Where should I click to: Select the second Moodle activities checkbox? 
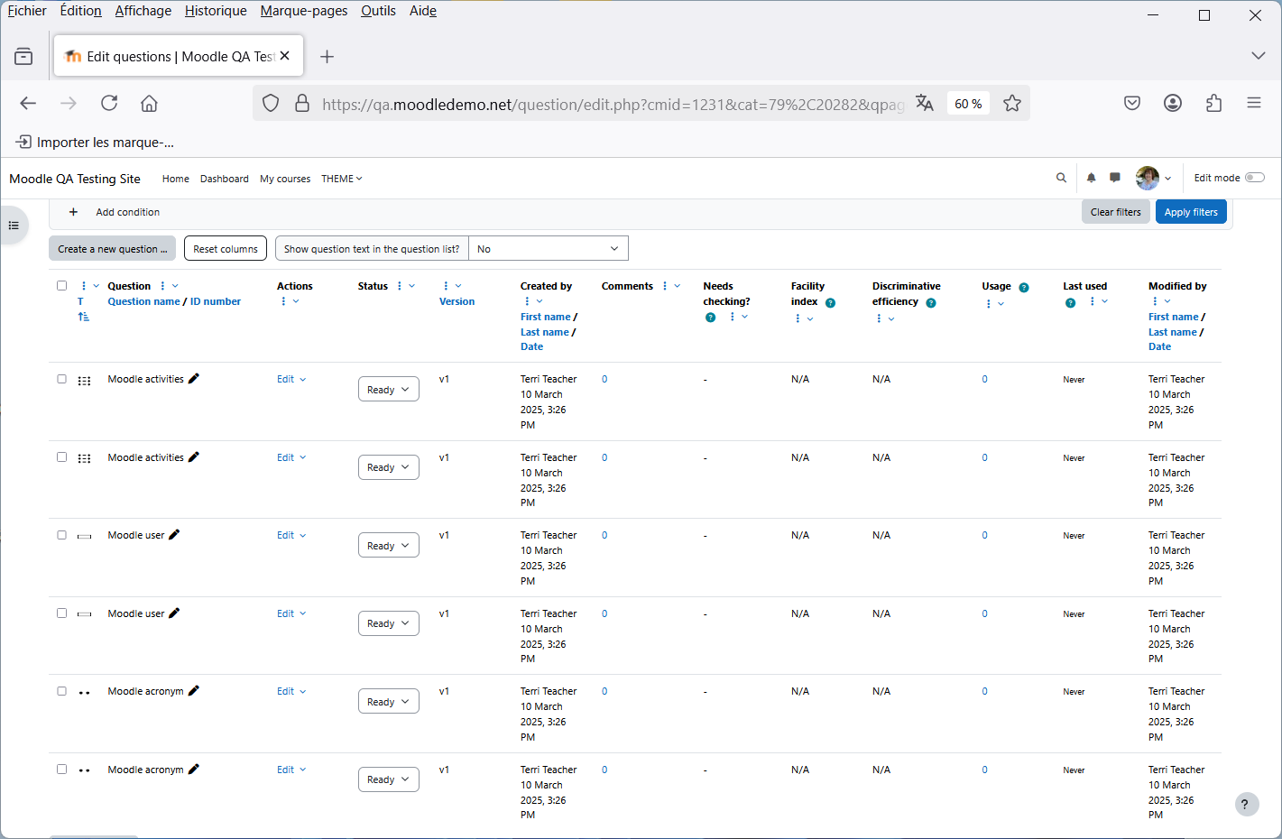click(61, 456)
